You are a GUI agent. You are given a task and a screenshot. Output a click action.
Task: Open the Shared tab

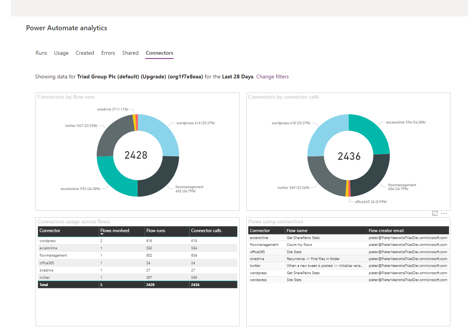coord(130,53)
